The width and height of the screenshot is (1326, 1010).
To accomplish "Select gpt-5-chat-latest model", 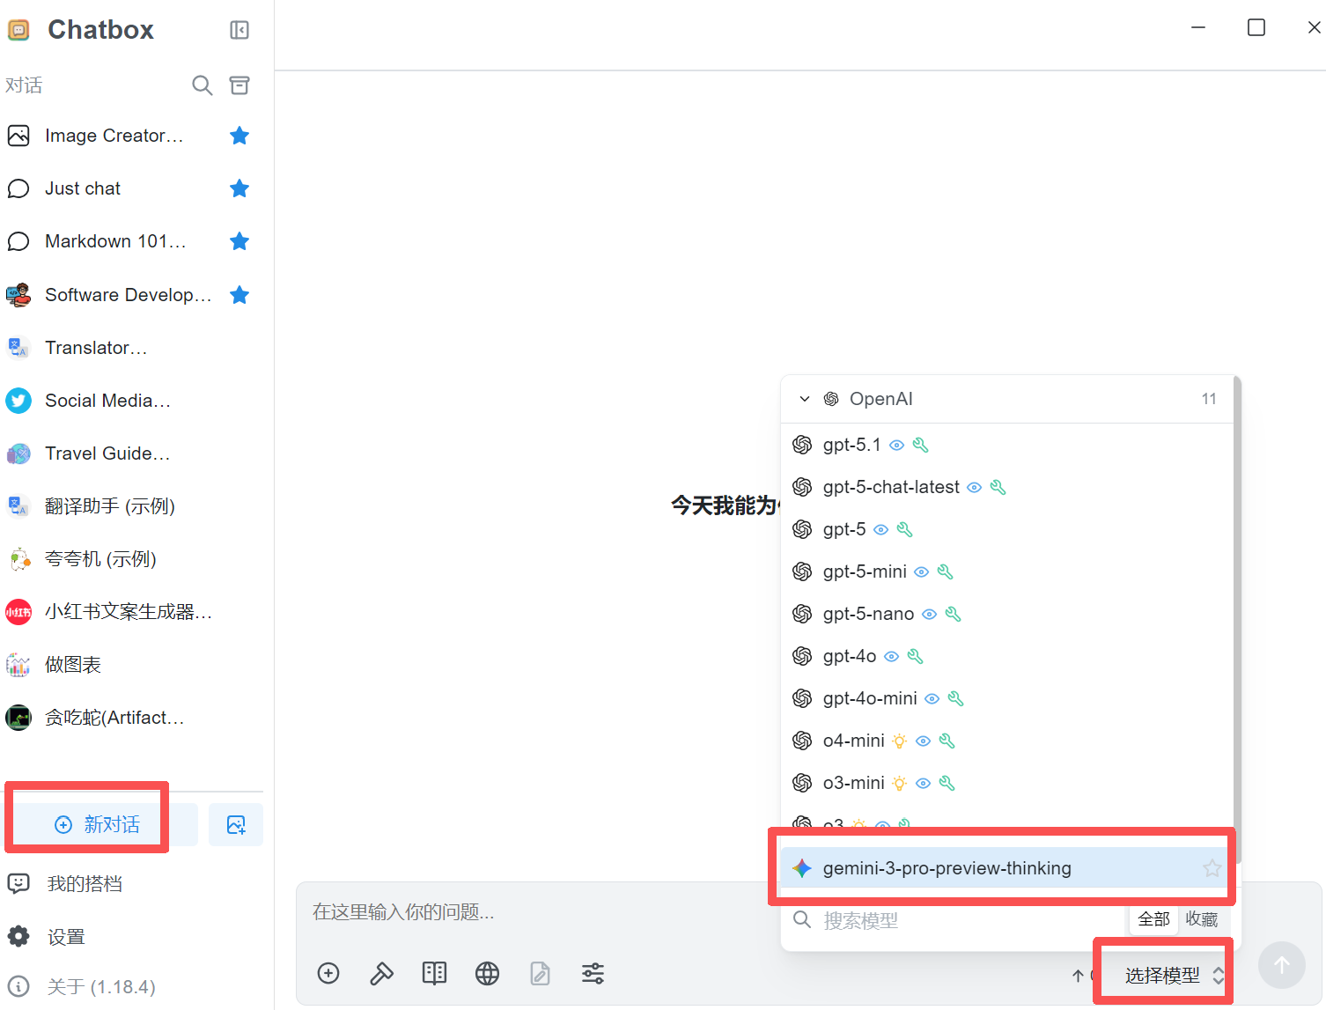I will click(x=1006, y=487).
